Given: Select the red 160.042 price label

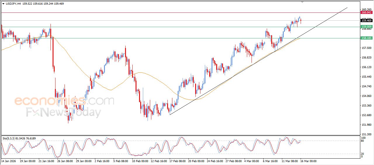Looking at the screenshot, I should [x=366, y=13].
